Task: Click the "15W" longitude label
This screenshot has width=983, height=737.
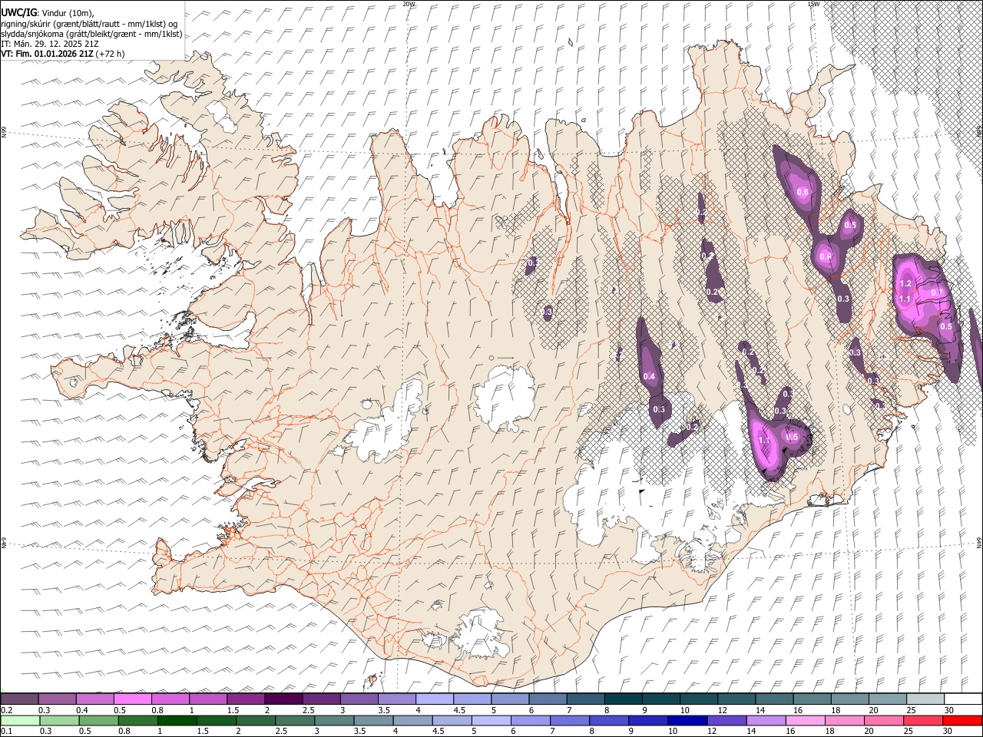Action: coord(813,4)
